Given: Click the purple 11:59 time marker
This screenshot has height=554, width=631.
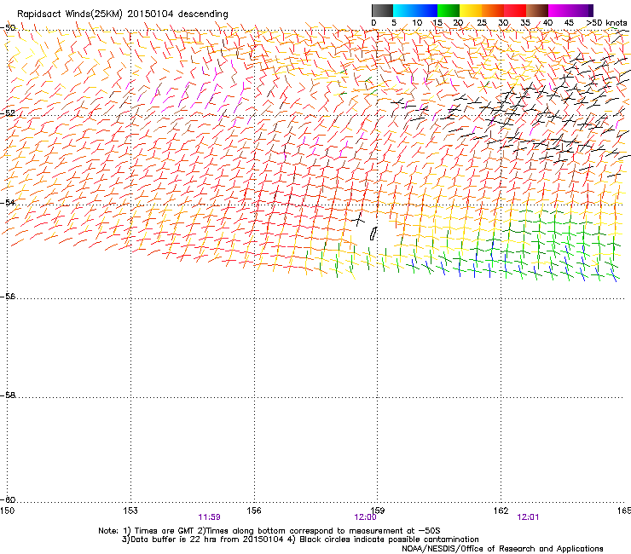Looking at the screenshot, I should pos(209,517).
